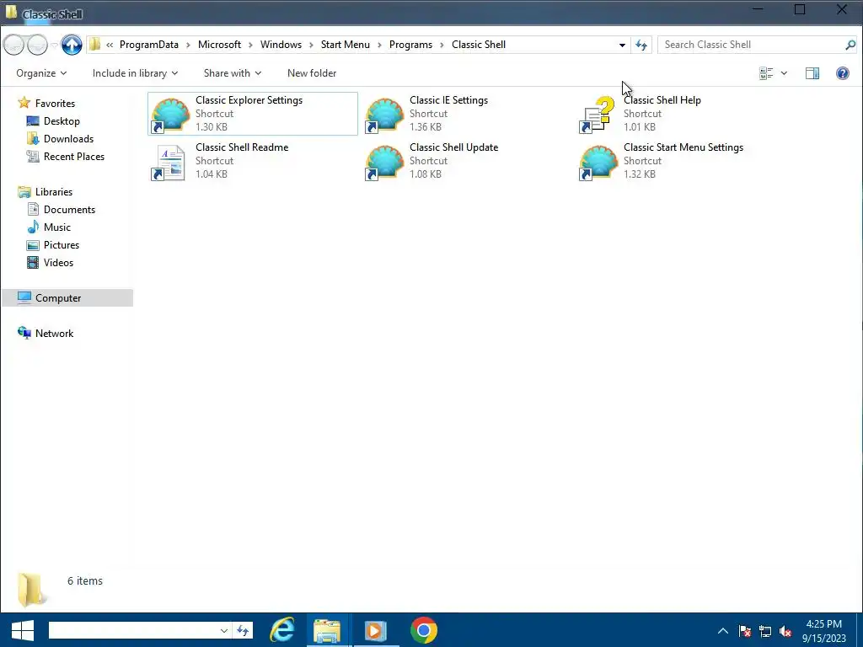Open Downloads in the navigation pane
The height and width of the screenshot is (647, 863).
pyautogui.click(x=69, y=139)
